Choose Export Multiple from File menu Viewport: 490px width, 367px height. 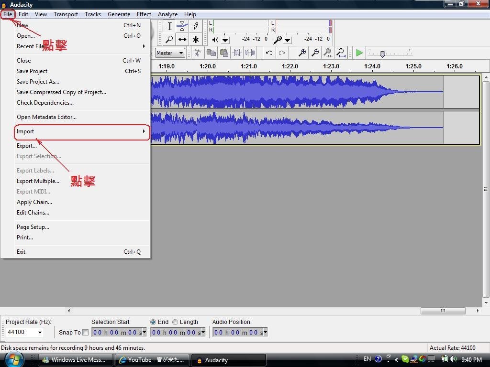pyautogui.click(x=38, y=181)
